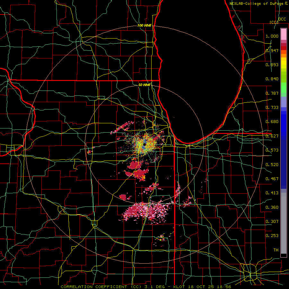Pick the gray lower segment of the color bar
This screenshot has width=289, height=289.
click(x=284, y=223)
